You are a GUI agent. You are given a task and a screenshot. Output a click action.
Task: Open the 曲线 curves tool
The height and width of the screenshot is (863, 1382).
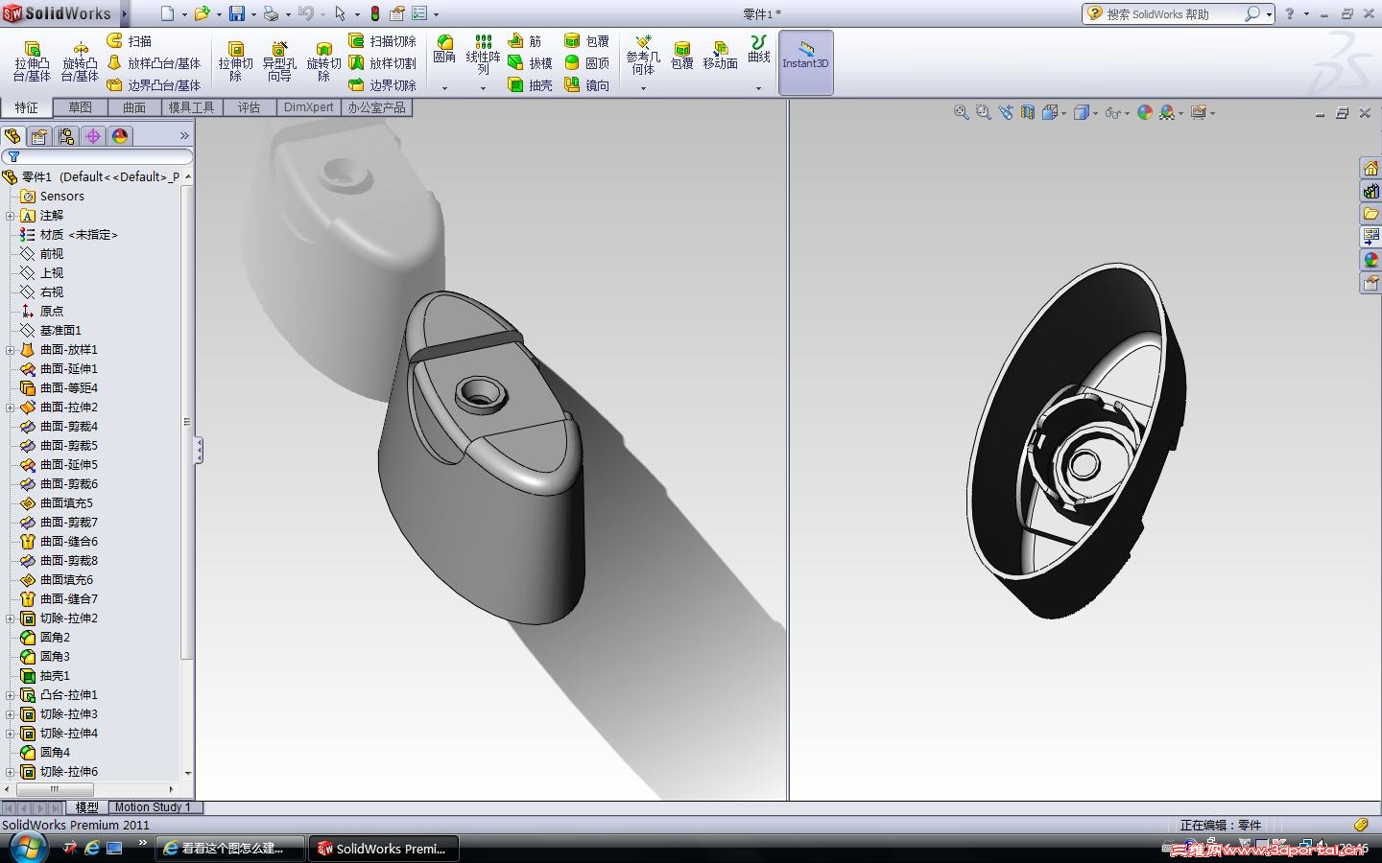pos(759,50)
